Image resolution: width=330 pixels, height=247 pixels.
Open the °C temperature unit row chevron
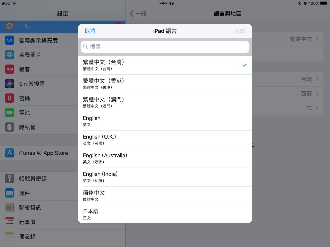[x=317, y=108]
